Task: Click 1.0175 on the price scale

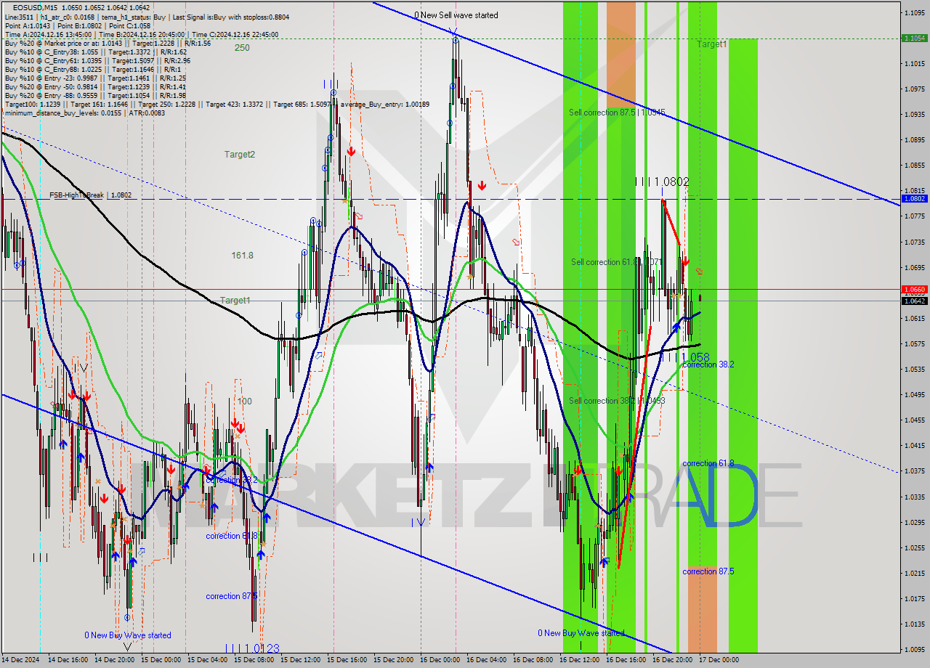Action: point(913,598)
